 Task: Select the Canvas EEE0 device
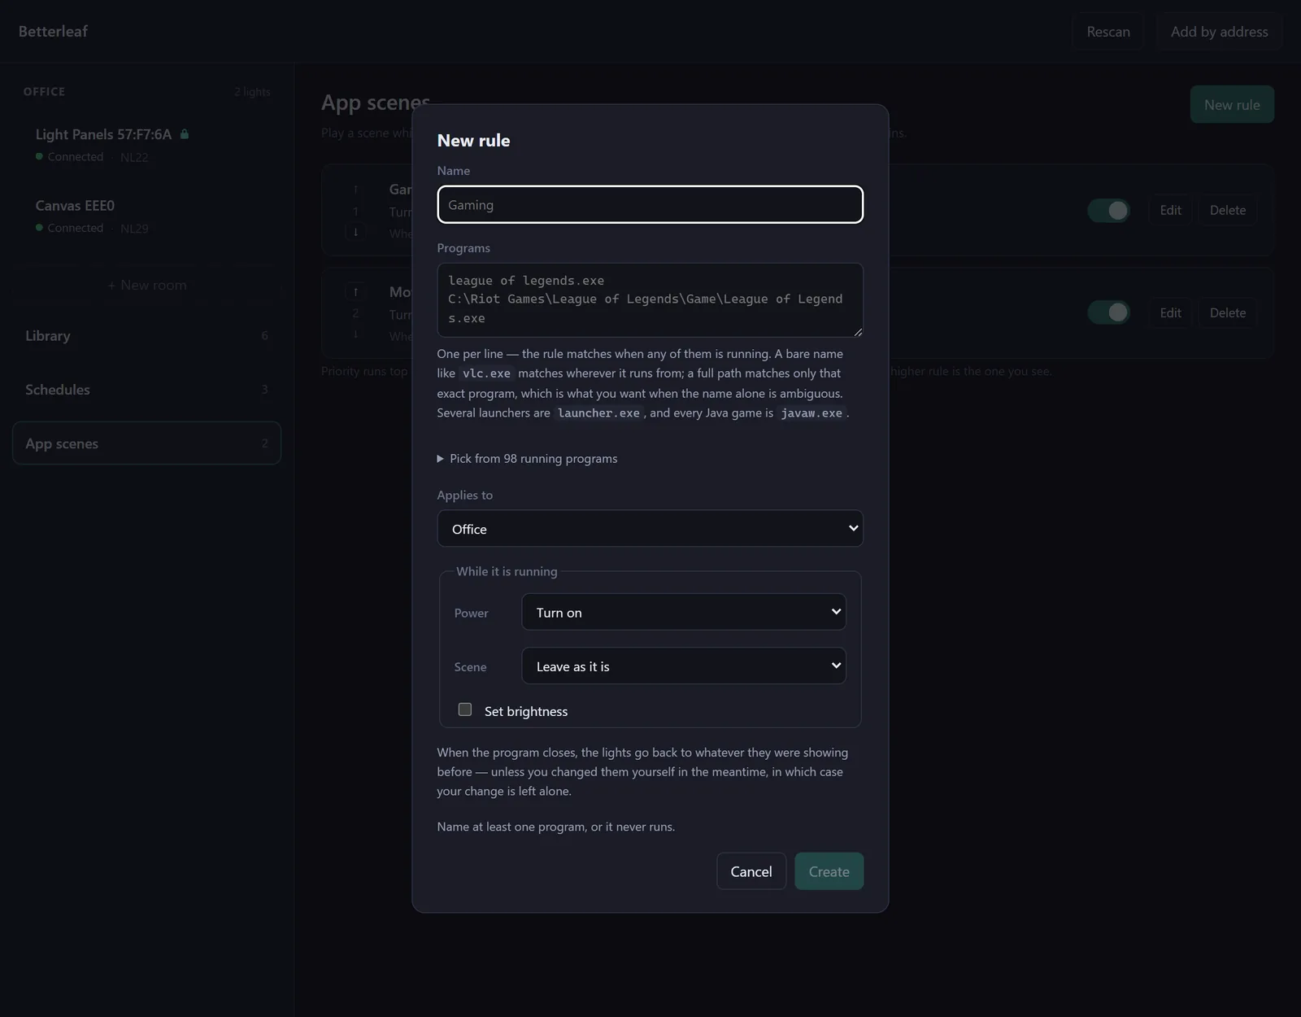coord(146,216)
